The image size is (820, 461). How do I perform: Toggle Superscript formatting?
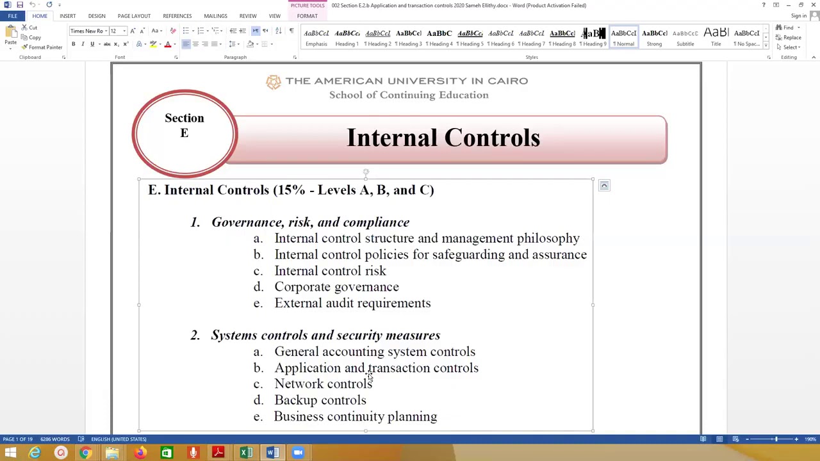point(125,44)
